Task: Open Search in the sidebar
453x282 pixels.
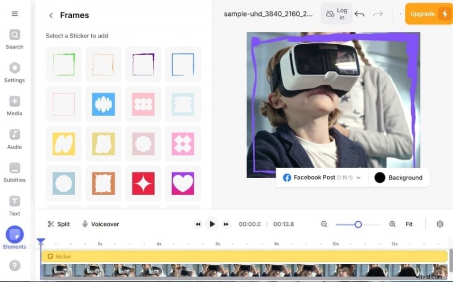Action: tap(15, 39)
